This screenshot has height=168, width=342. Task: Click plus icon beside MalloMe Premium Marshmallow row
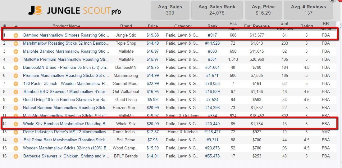16,60
